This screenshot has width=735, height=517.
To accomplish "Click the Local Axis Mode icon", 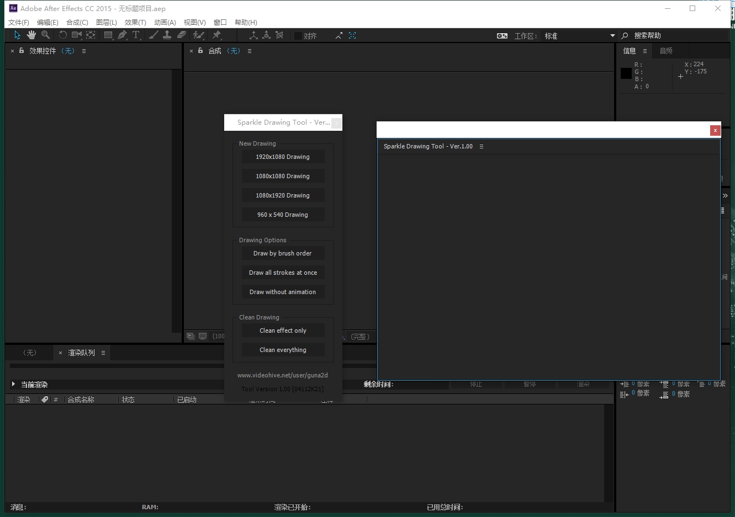I will (253, 35).
